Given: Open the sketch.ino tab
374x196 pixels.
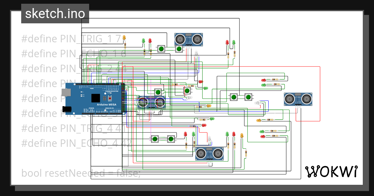Looking at the screenshot, I should tap(55, 13).
